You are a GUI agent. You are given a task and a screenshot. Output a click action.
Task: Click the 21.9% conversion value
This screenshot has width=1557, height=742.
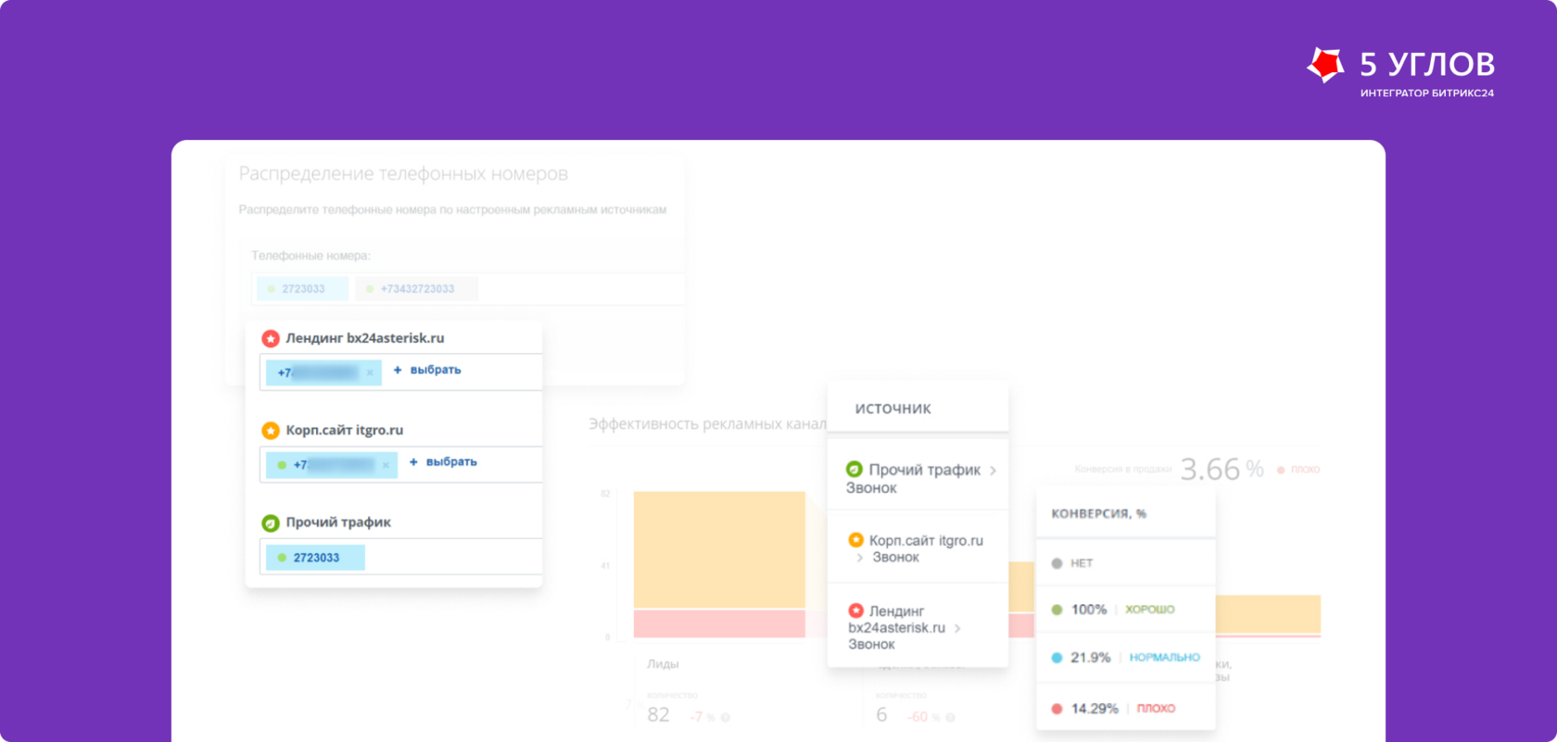1091,658
